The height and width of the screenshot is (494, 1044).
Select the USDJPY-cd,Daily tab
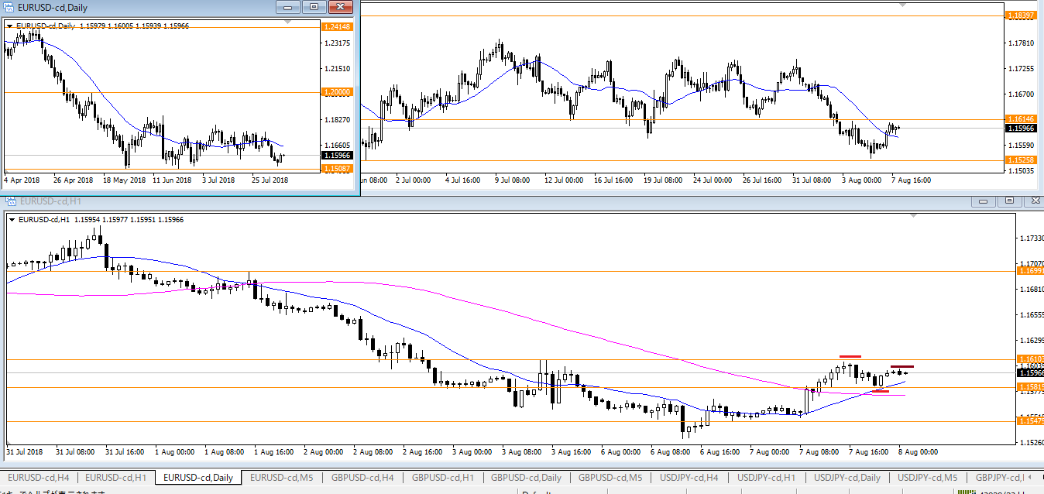click(x=847, y=478)
